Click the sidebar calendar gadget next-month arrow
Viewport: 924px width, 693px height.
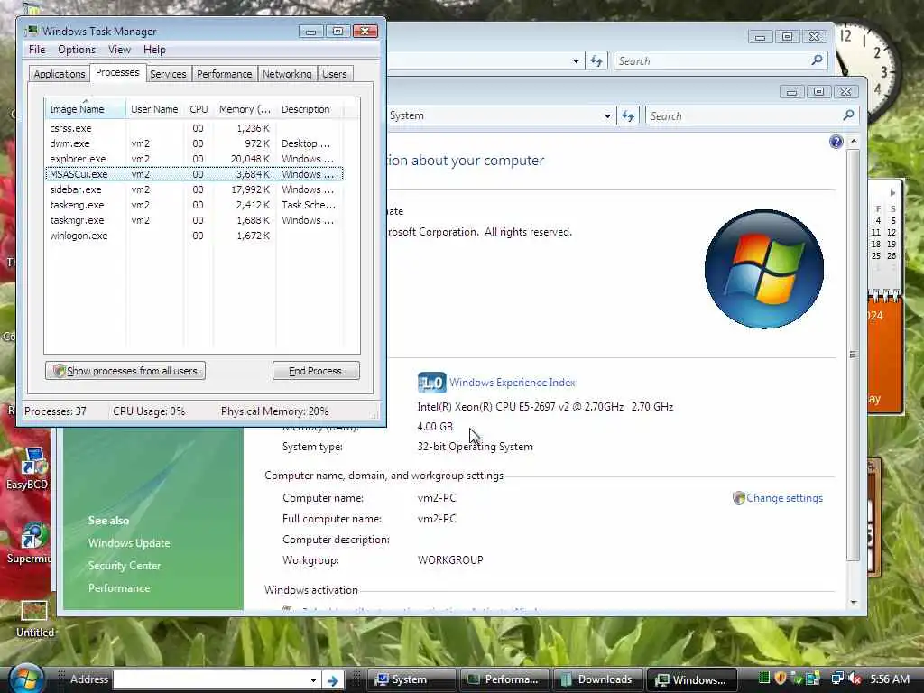point(892,193)
